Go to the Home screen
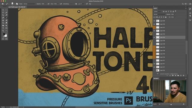 (3, 4)
